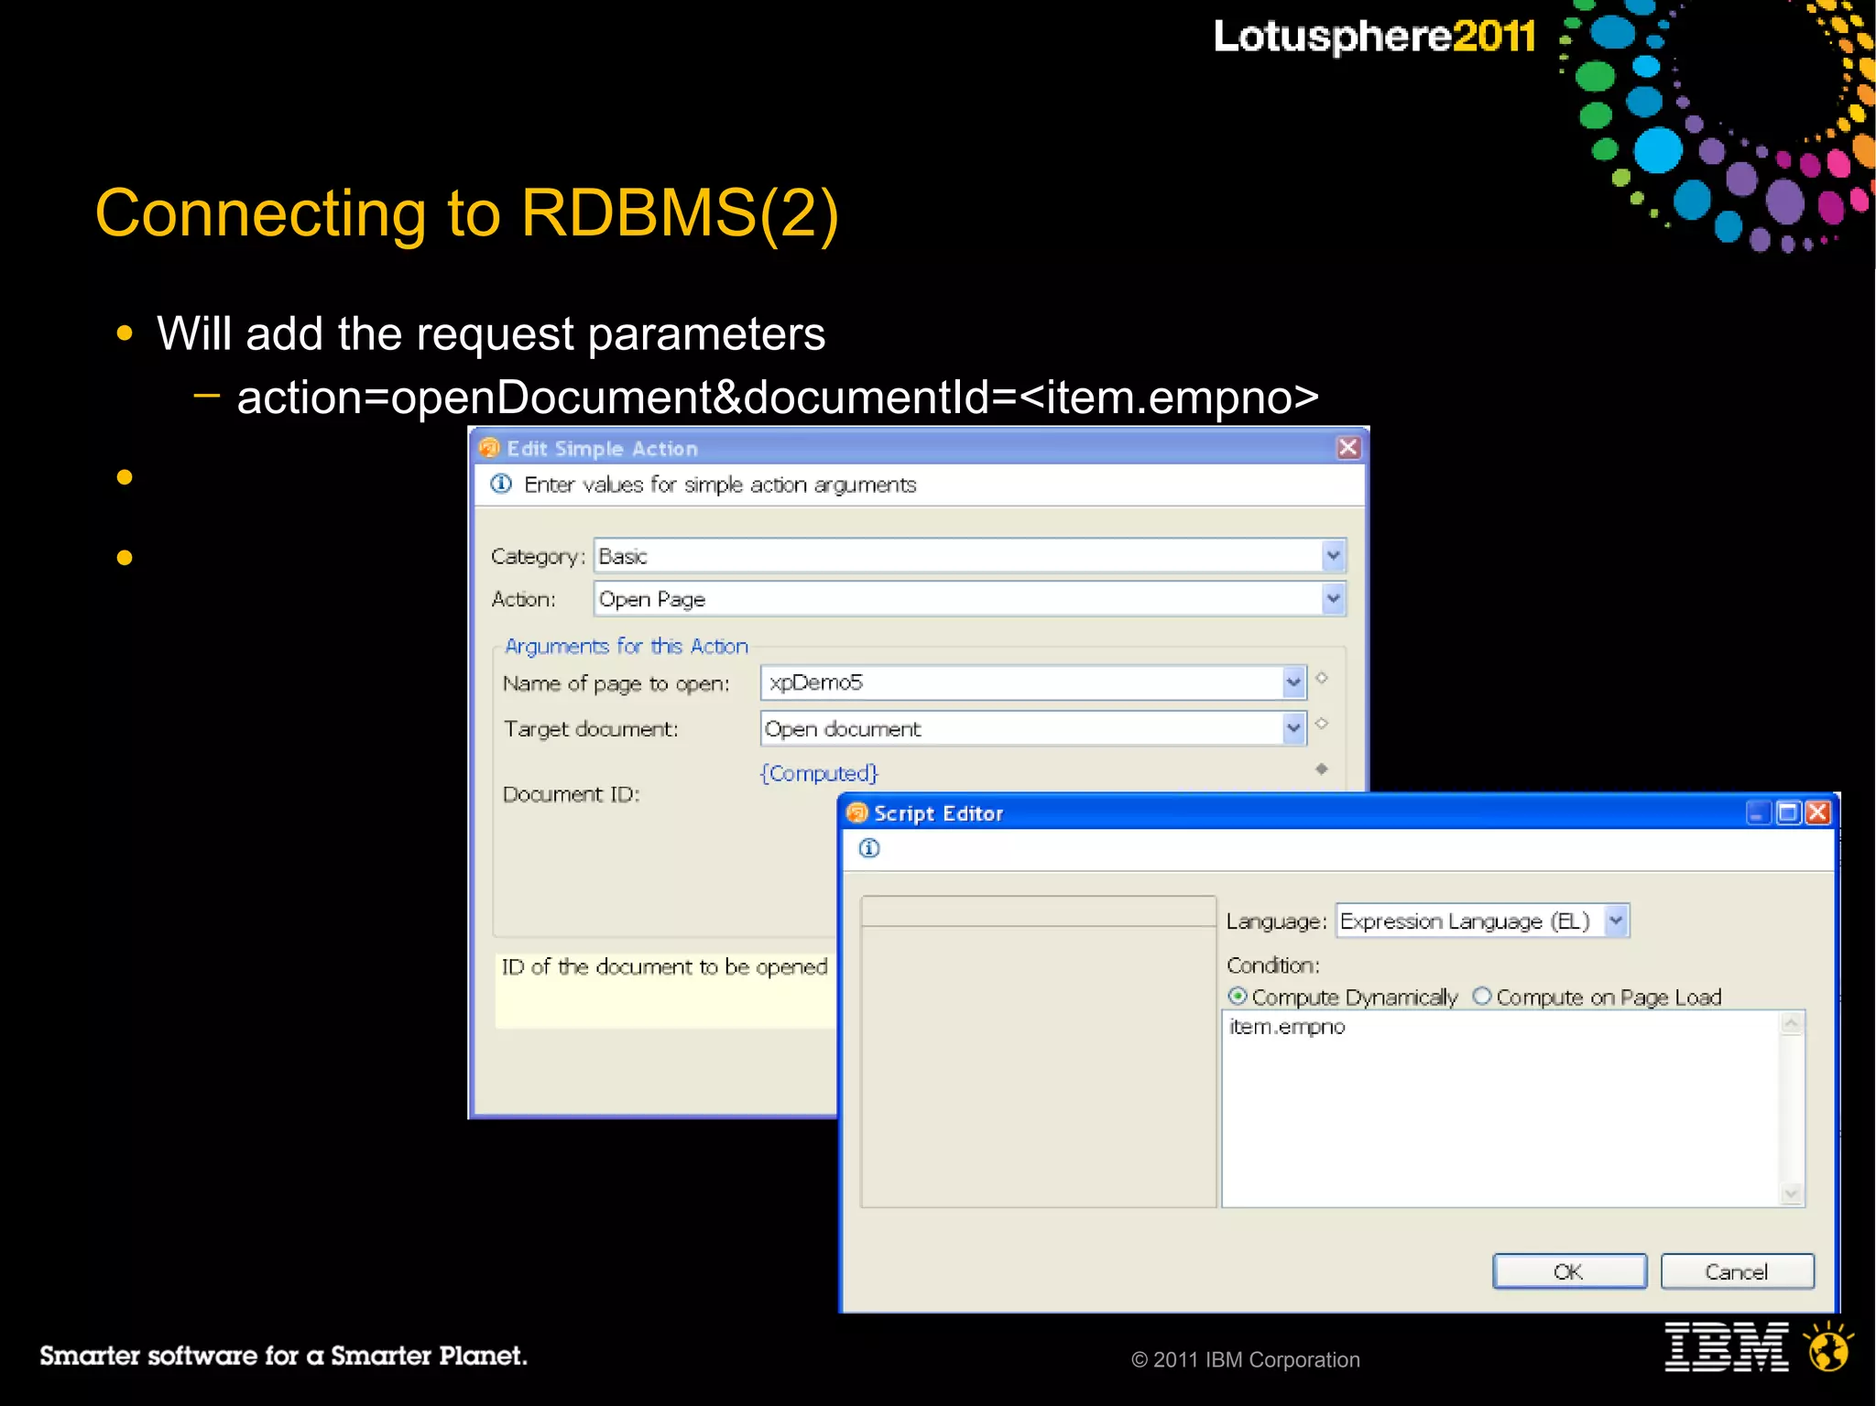Expand the Target document dropdown
Image resolution: width=1876 pixels, height=1406 pixels.
click(1293, 729)
